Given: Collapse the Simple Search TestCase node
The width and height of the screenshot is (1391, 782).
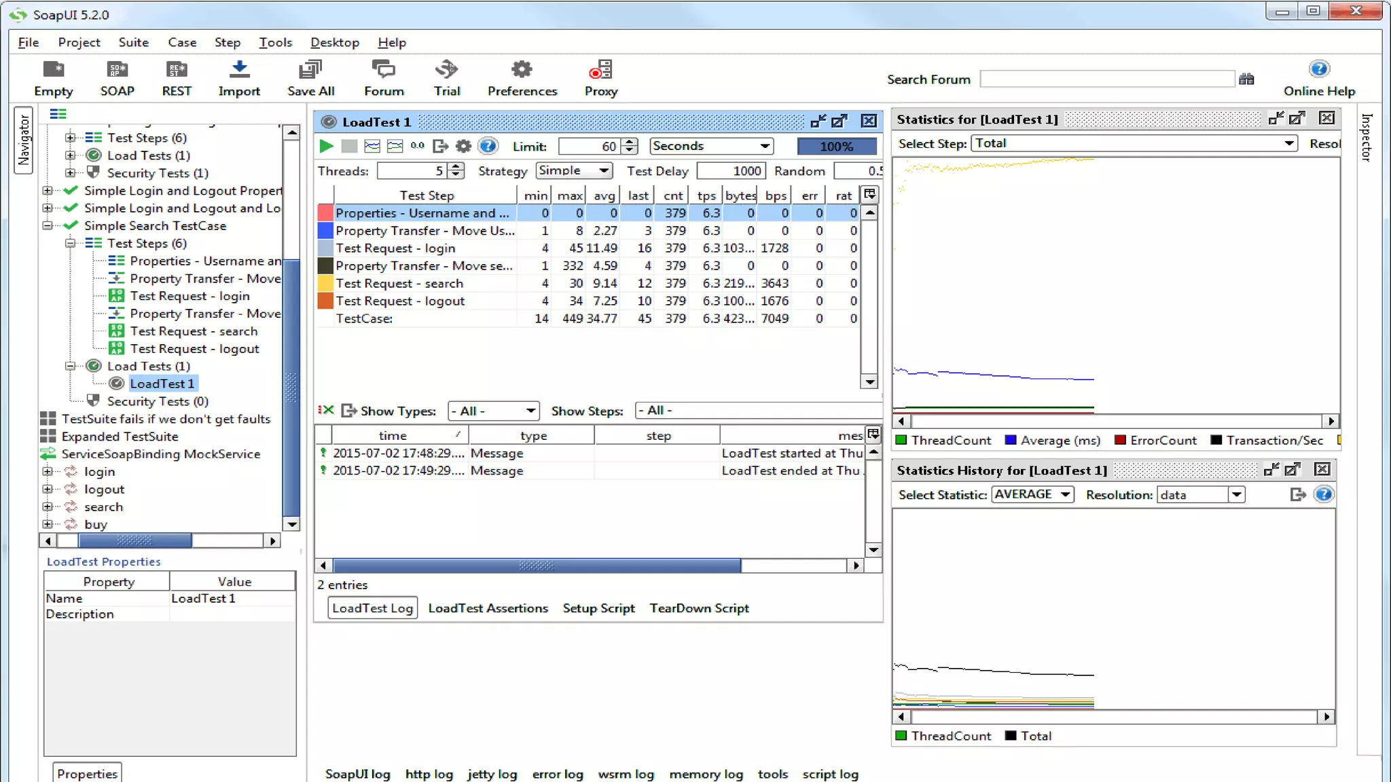Looking at the screenshot, I should [48, 225].
